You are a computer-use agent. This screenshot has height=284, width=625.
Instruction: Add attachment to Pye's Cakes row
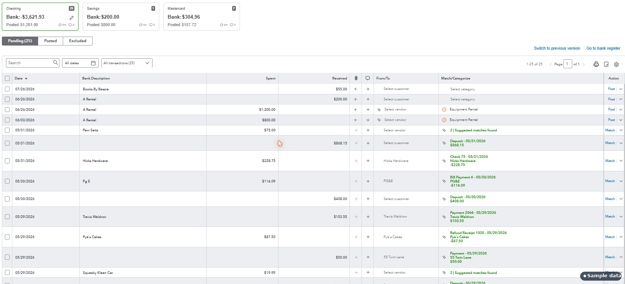356,237
